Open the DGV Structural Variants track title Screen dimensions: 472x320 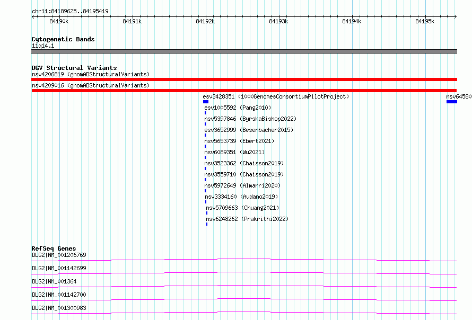tap(74, 68)
